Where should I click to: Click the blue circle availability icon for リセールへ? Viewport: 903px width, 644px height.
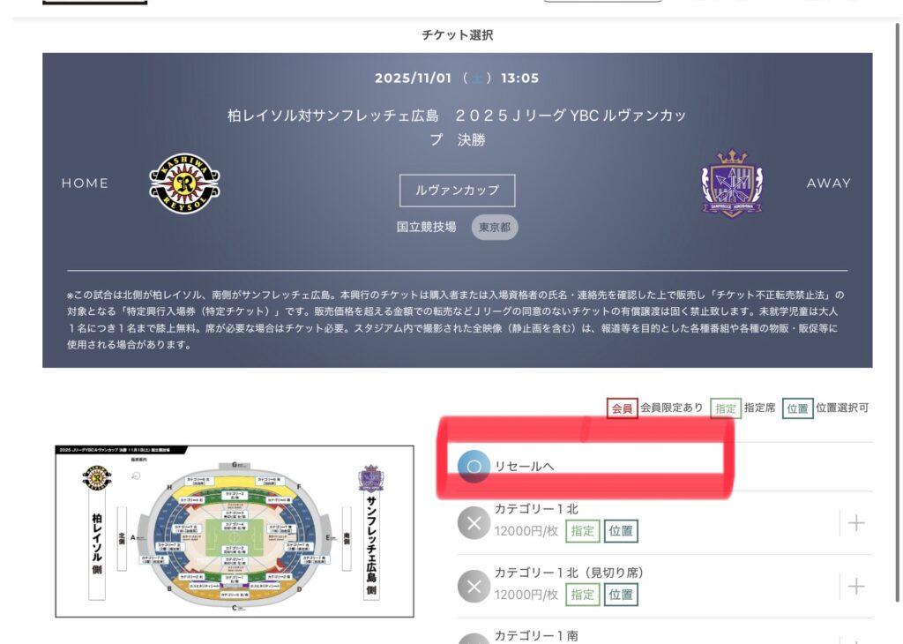[474, 467]
